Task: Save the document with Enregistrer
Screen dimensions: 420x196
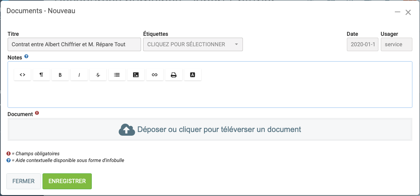Action: (67, 181)
